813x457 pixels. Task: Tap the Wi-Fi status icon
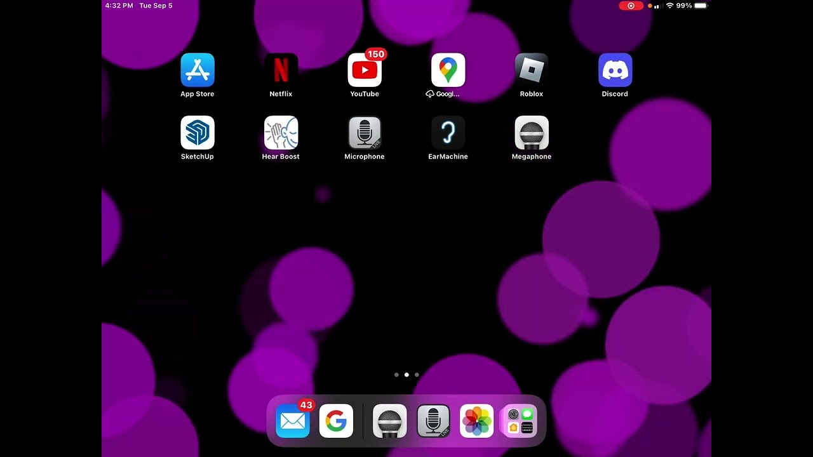[x=669, y=6]
